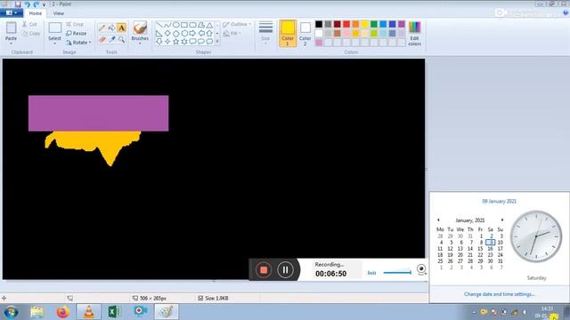This screenshot has height=320, width=570.
Task: Click the Undo arrow in title bar
Action: click(x=28, y=4)
